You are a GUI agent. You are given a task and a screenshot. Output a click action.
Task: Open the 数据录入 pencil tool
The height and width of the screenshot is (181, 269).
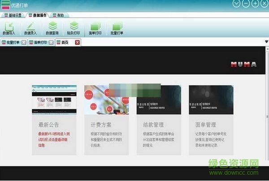30,29
